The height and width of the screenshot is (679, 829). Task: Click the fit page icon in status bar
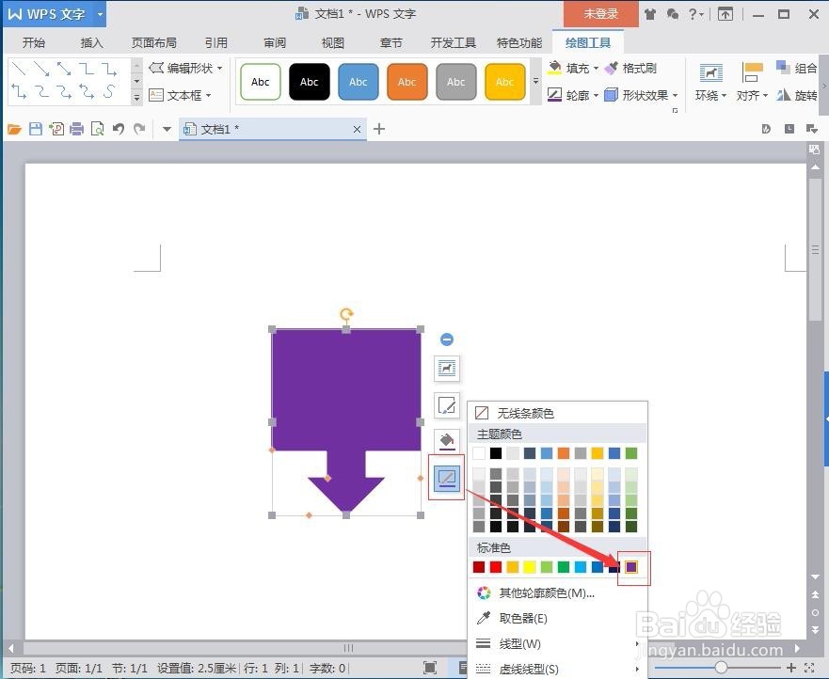[430, 668]
